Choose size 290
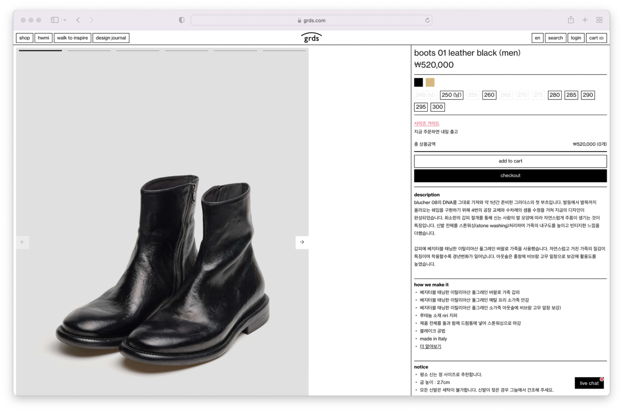623x412 pixels. tap(588, 95)
